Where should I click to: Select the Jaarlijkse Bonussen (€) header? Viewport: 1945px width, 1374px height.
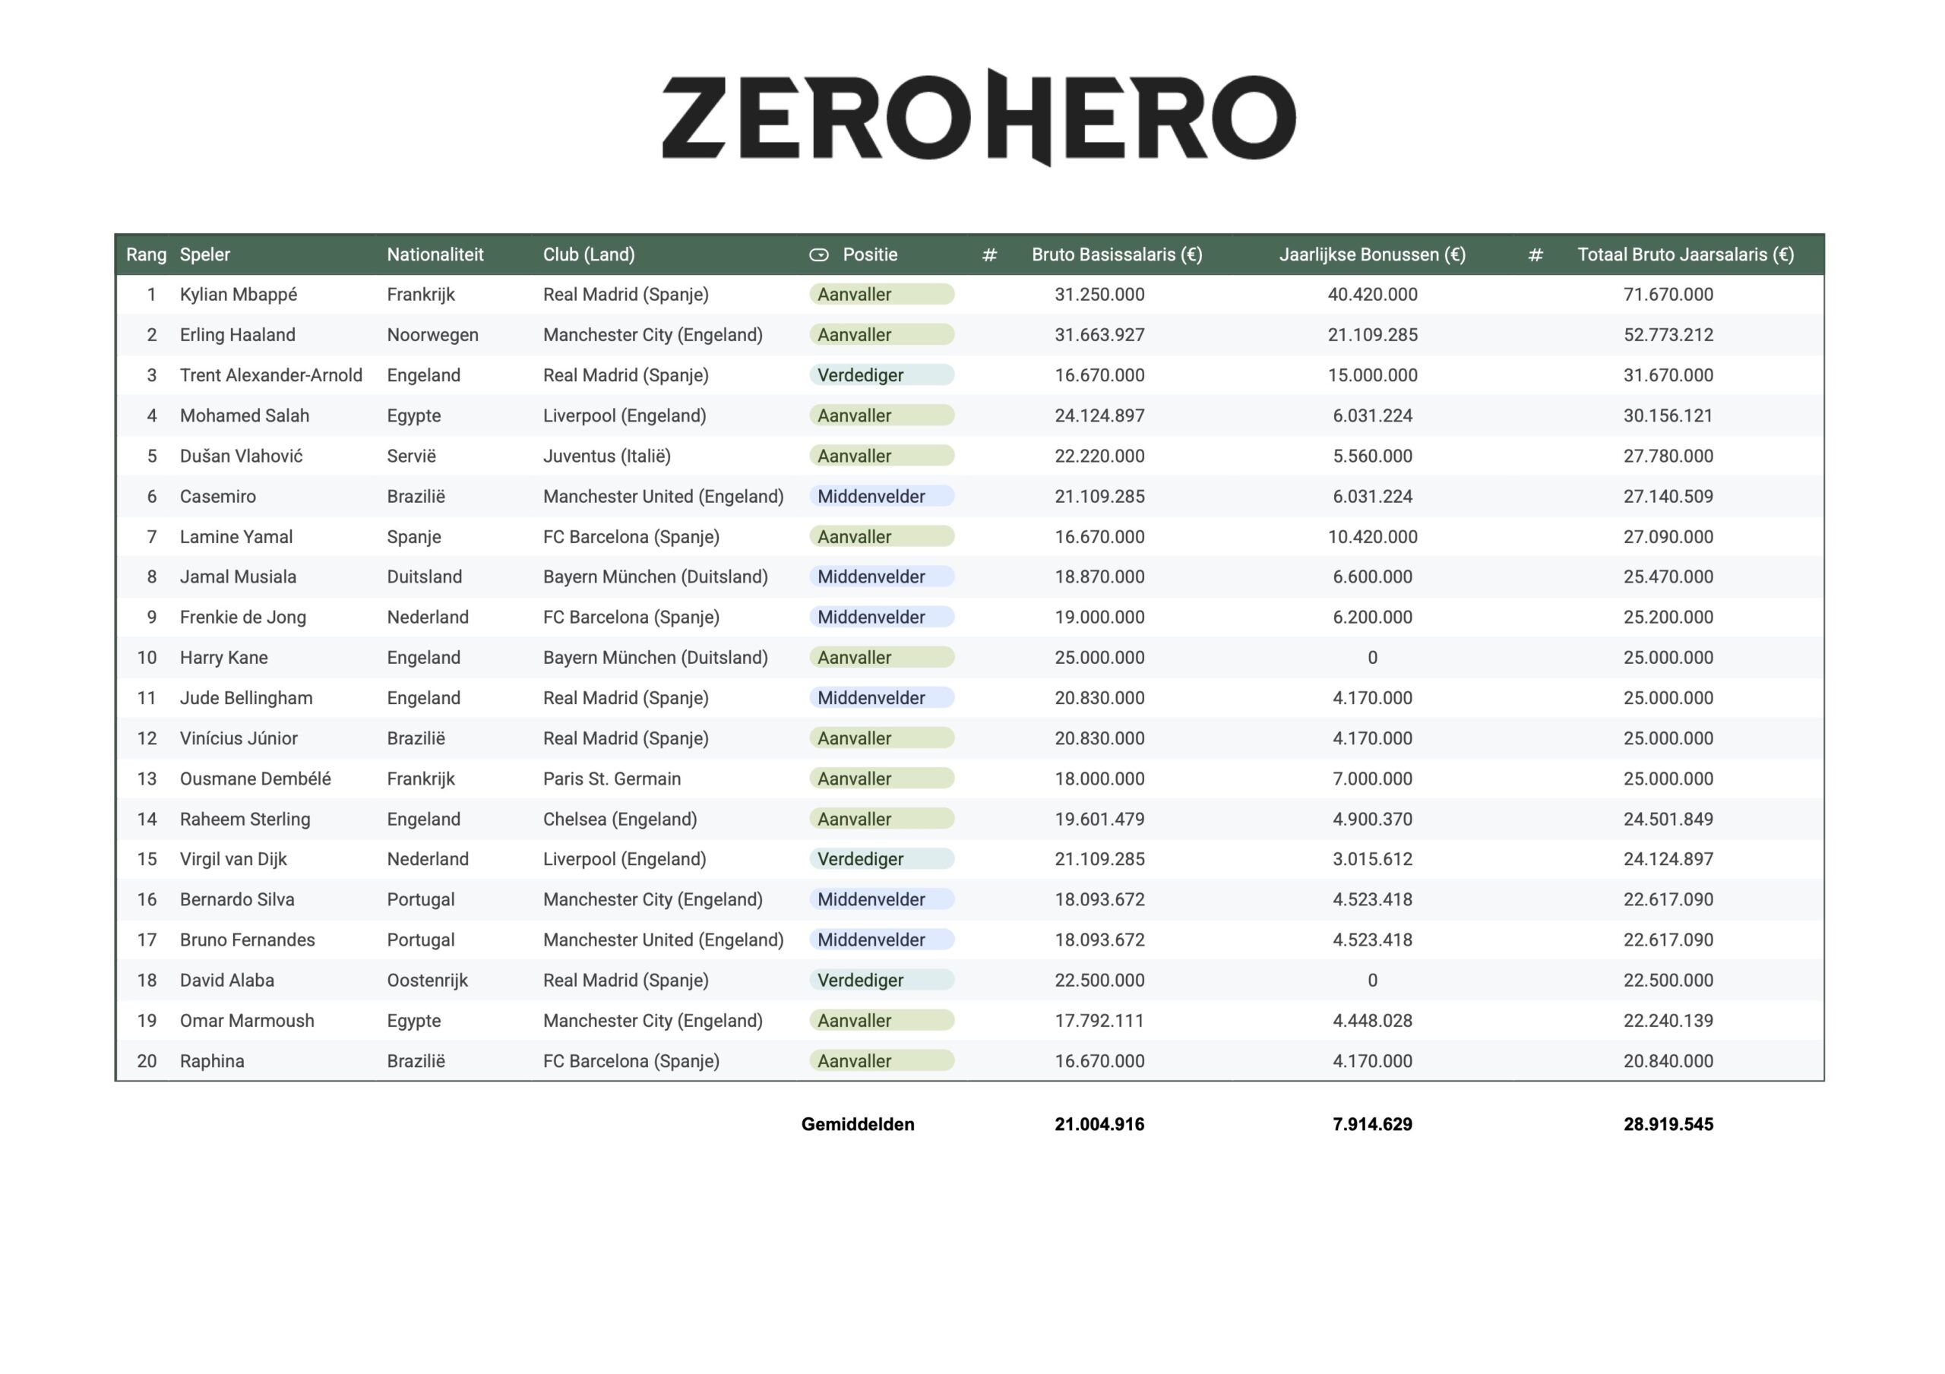[x=1371, y=255]
